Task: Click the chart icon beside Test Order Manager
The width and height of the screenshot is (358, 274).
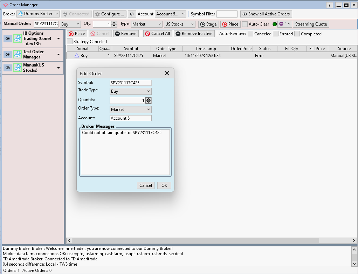Action: click(18, 54)
